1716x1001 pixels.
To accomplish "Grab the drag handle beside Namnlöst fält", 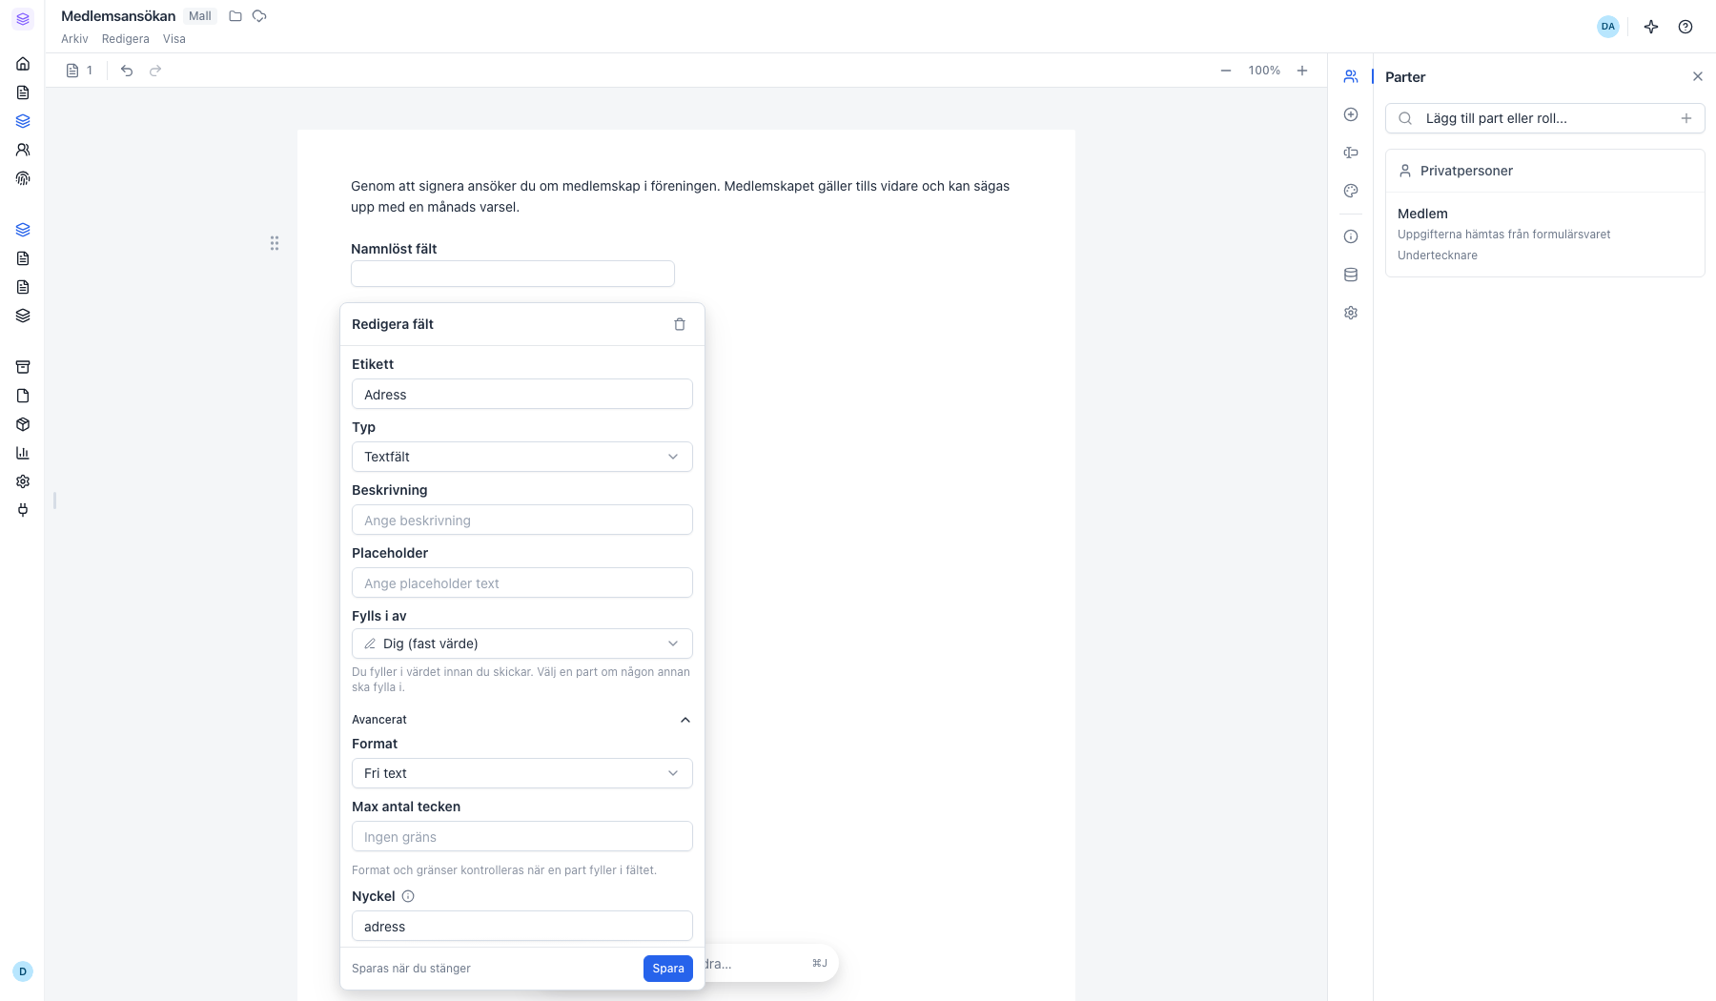I will point(275,243).
